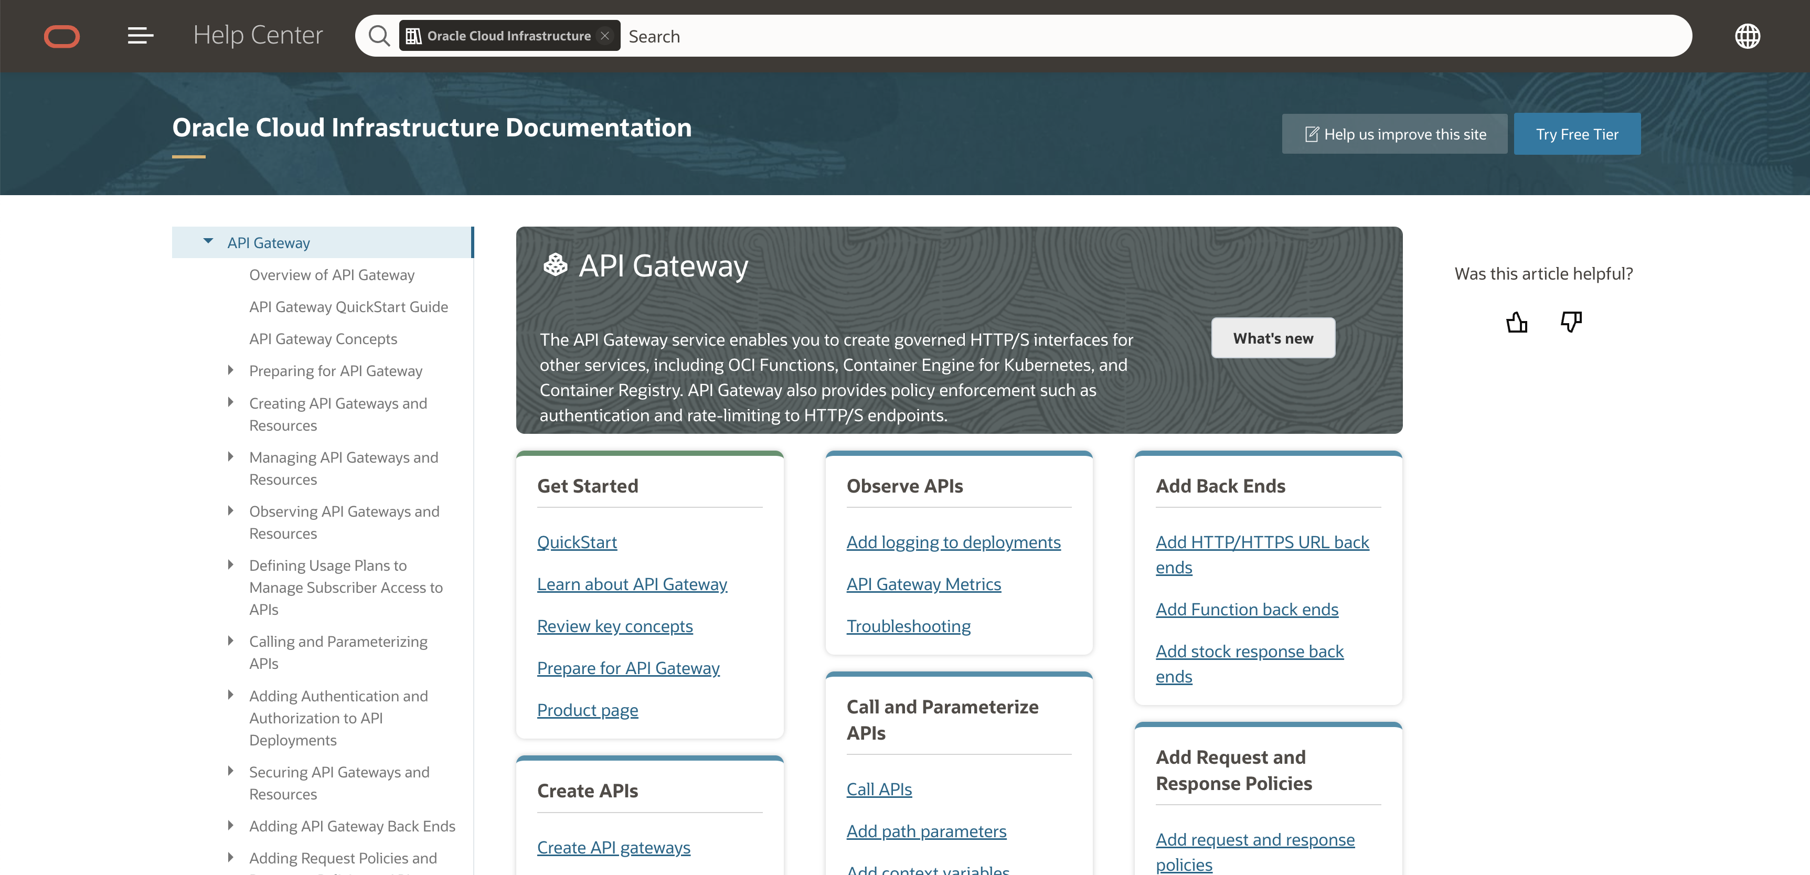
Task: Expand Calling and Parameterizing APIs
Action: click(x=230, y=641)
